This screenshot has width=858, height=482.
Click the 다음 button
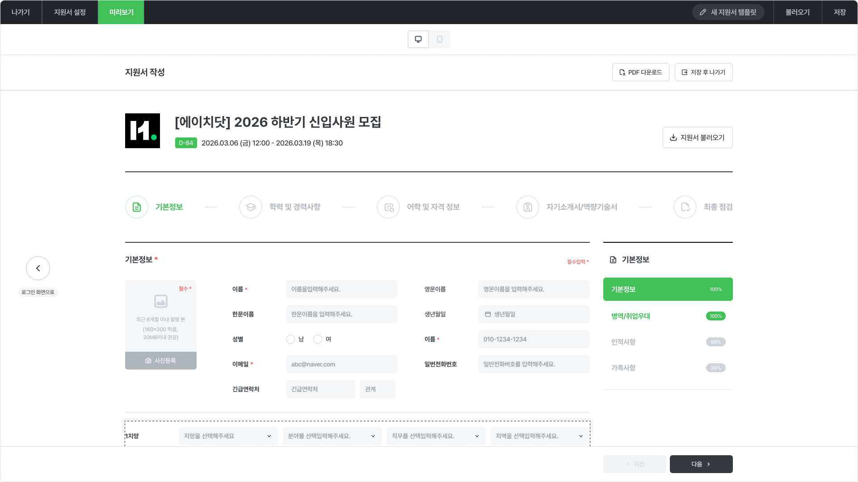(701, 464)
